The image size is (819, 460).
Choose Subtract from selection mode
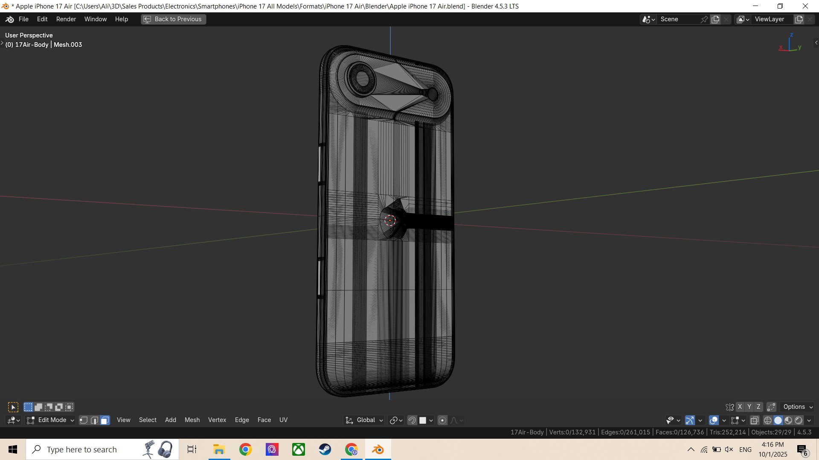[49, 407]
